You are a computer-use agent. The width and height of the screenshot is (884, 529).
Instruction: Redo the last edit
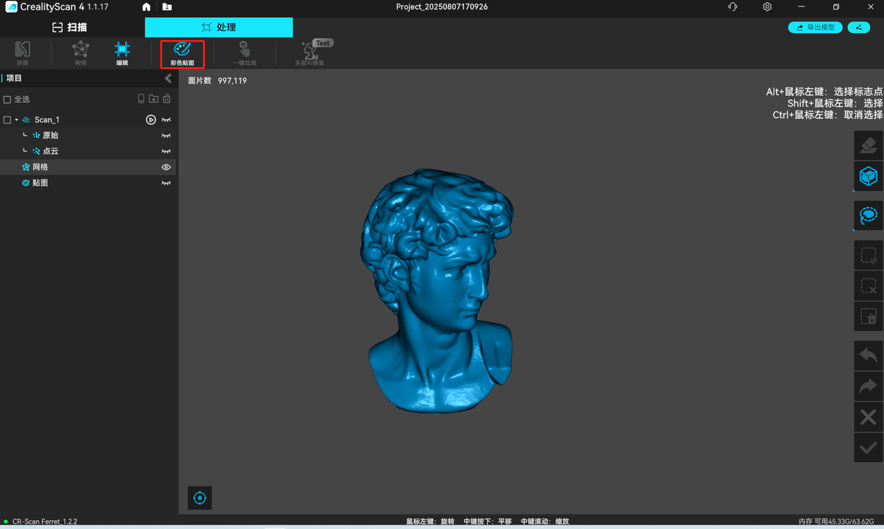tap(868, 387)
